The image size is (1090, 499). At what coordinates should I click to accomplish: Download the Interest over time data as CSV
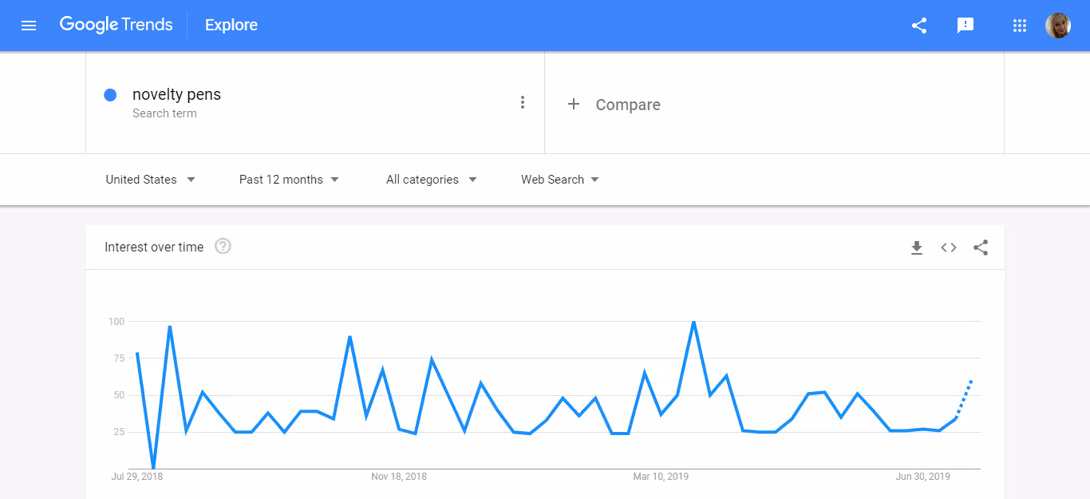coord(916,248)
